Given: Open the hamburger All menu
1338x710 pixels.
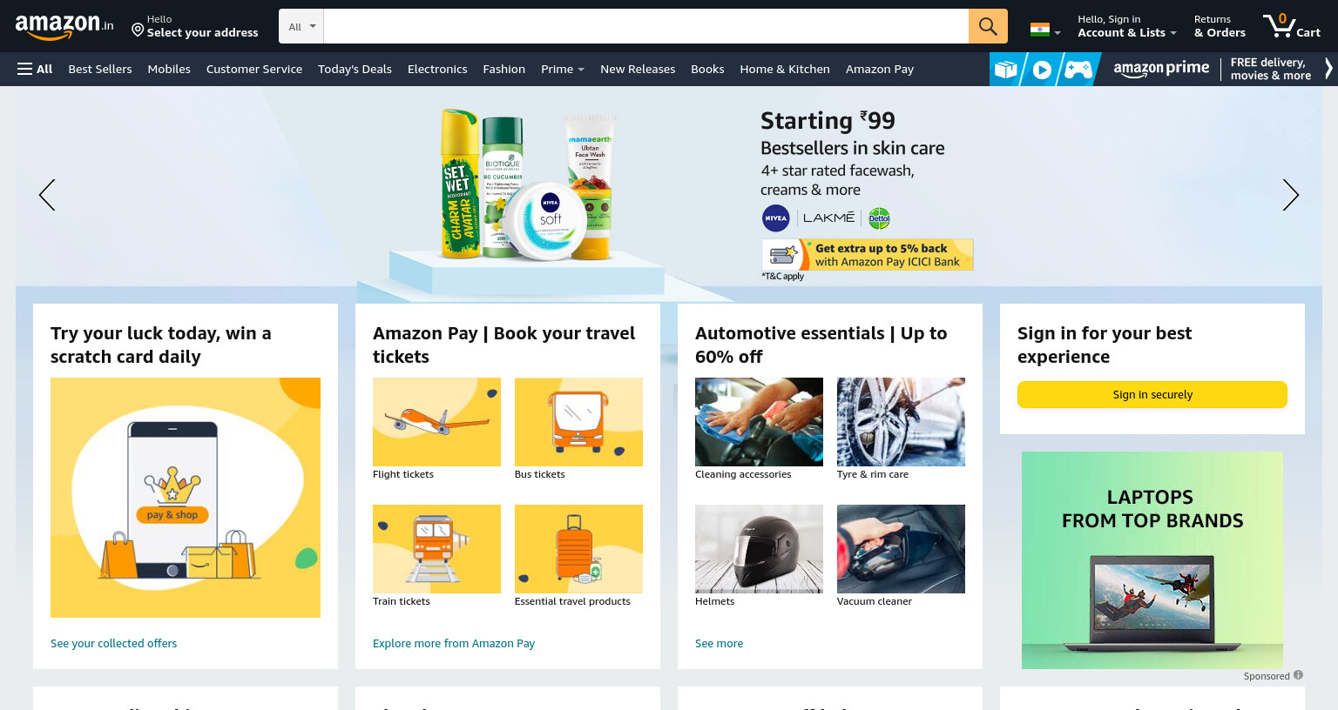Looking at the screenshot, I should tap(35, 69).
